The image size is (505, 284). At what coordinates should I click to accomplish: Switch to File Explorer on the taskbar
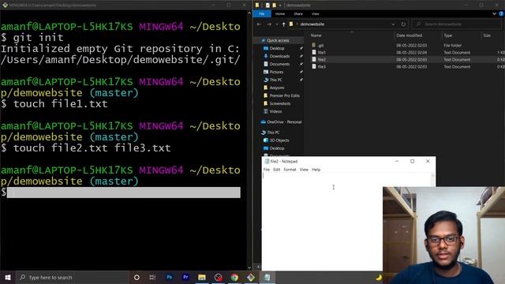[202, 277]
